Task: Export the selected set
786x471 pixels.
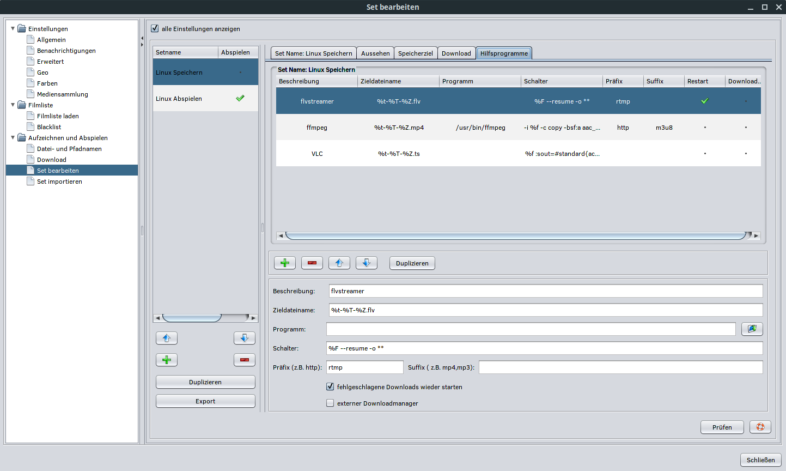Action: [x=205, y=401]
